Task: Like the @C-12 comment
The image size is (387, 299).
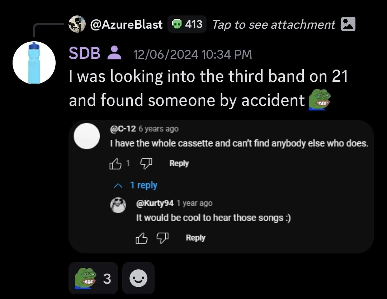Action: (115, 164)
